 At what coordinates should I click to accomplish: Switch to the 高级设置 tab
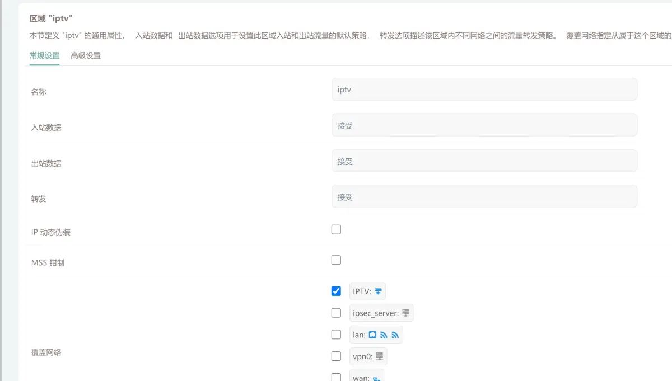(85, 55)
